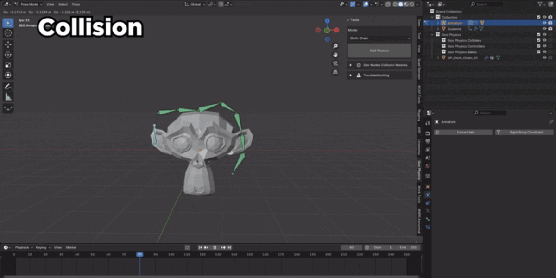
Task: Jump to the timeline start frame
Action: pos(201,248)
